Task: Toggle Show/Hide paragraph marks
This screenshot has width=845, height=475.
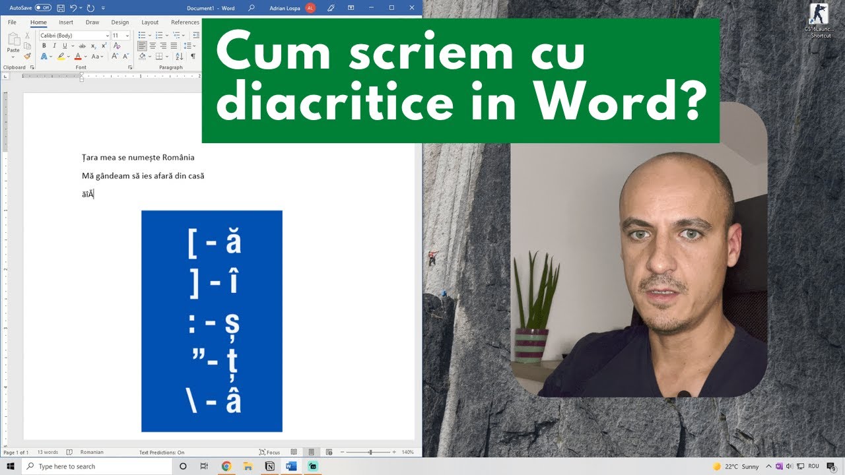Action: point(193,56)
